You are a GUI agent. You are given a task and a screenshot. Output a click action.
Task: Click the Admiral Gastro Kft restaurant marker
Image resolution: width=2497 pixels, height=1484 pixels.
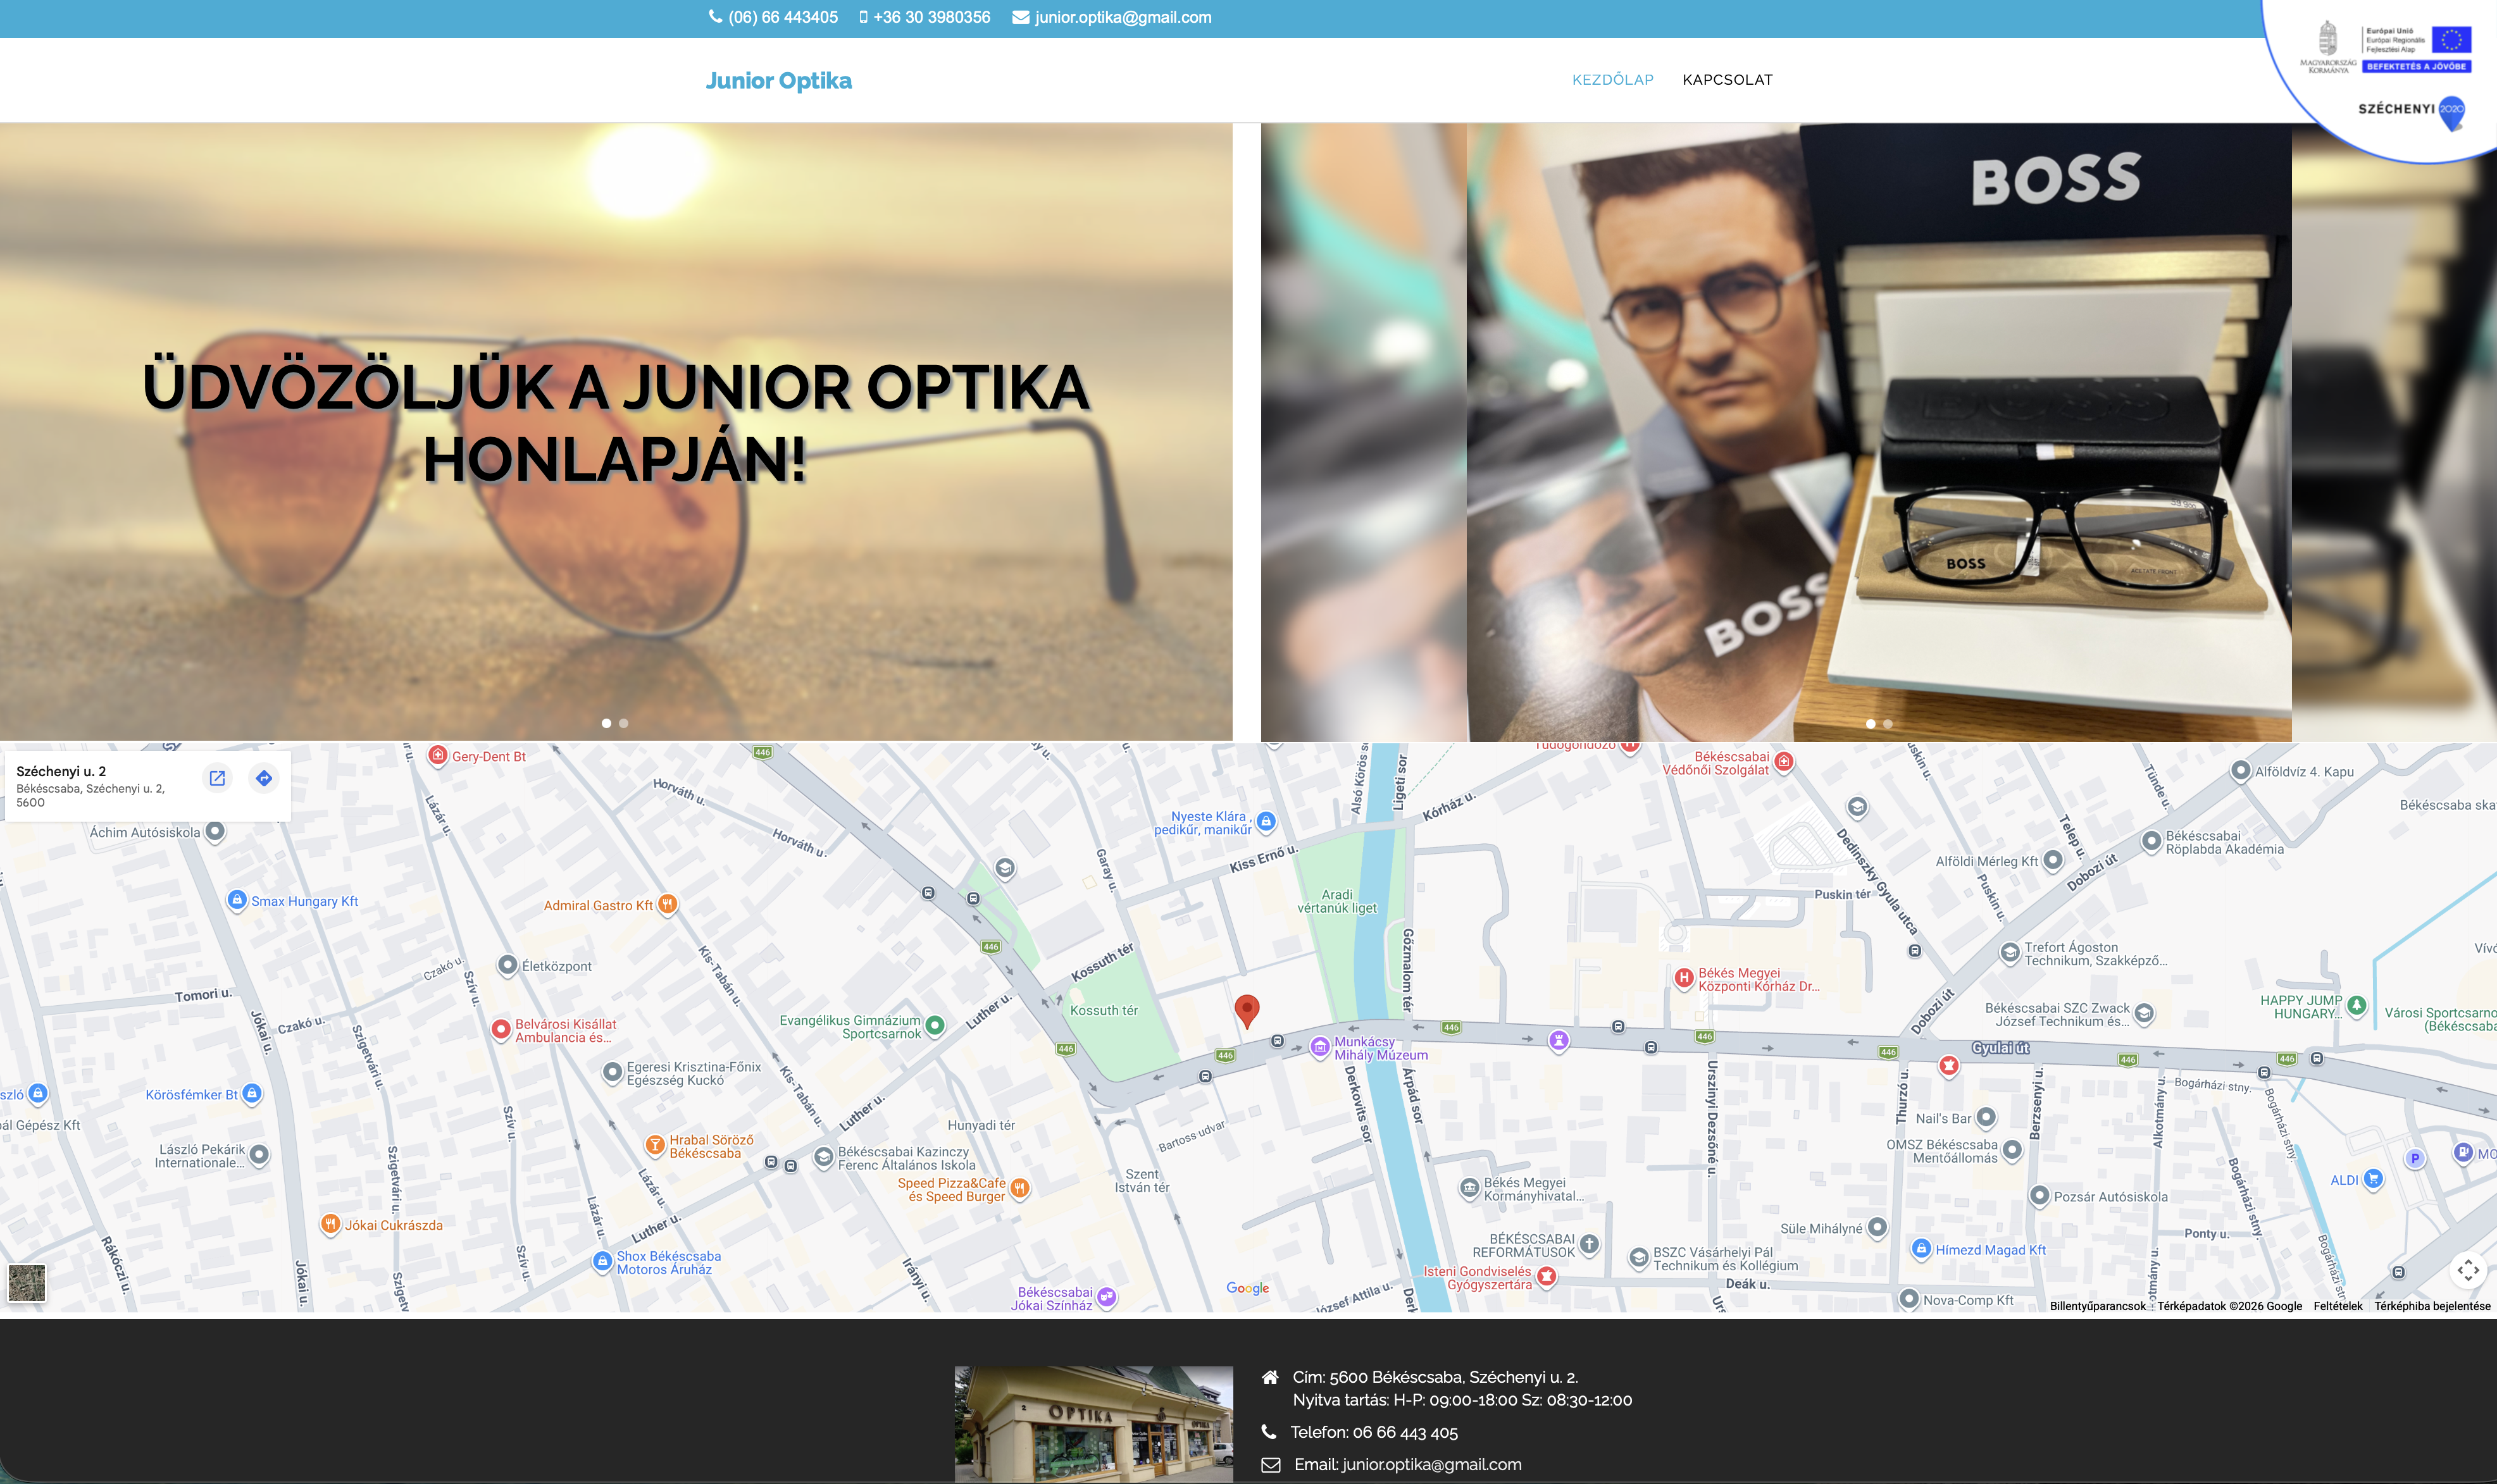pyautogui.click(x=667, y=904)
